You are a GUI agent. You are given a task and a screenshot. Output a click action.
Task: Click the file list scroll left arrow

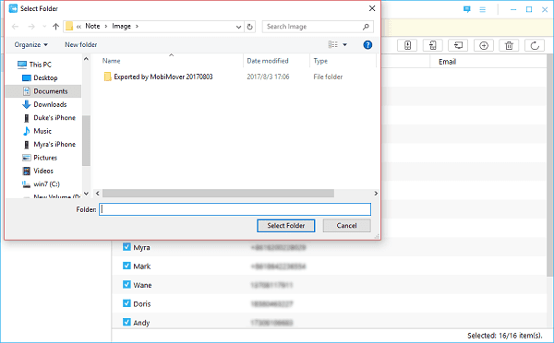tap(98, 194)
